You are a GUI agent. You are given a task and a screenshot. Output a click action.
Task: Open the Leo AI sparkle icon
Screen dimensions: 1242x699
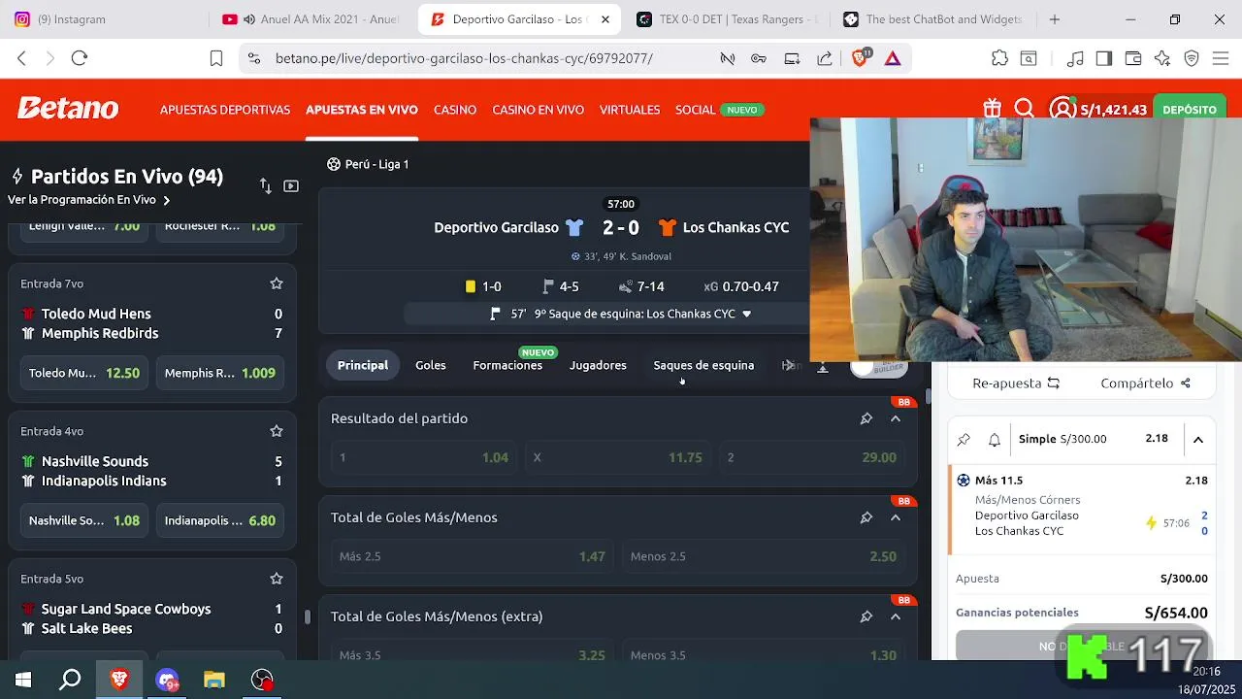[1162, 58]
